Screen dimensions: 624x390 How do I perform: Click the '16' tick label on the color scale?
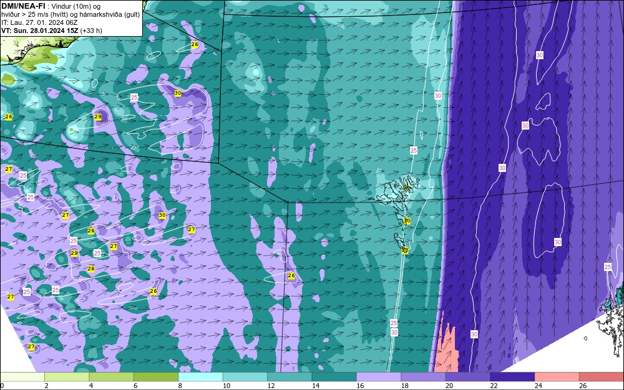point(360,386)
